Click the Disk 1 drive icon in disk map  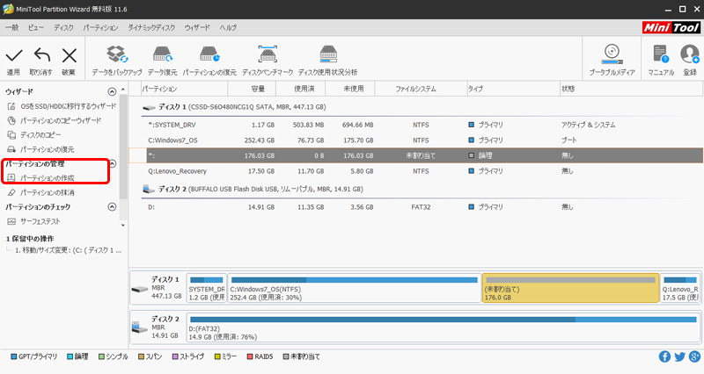[x=140, y=289]
